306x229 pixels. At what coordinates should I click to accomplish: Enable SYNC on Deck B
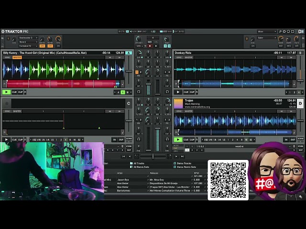pyautogui.click(x=179, y=57)
